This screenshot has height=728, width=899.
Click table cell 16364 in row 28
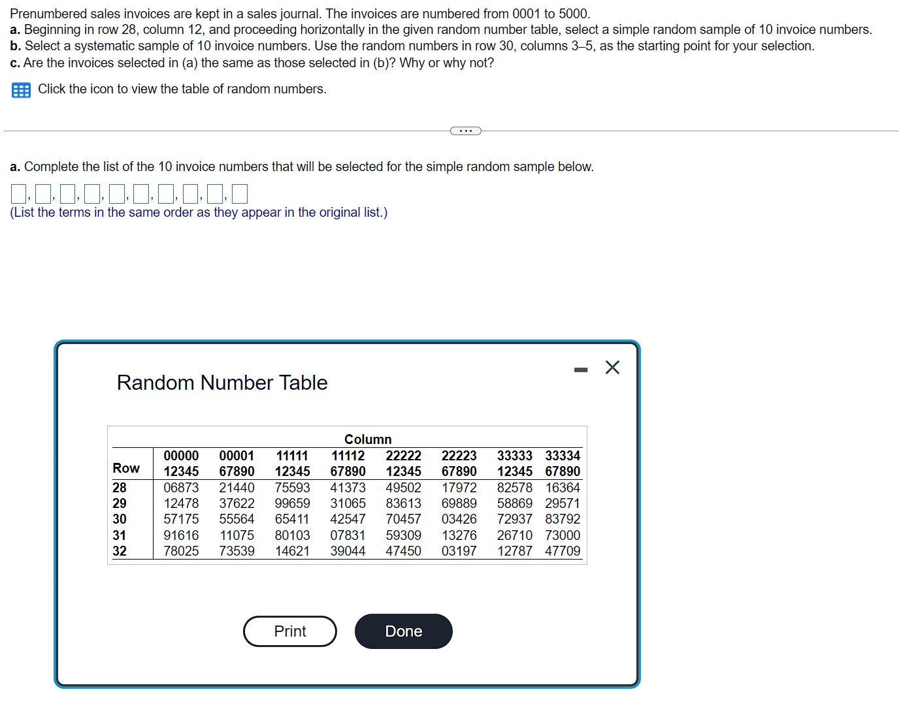[x=563, y=488]
